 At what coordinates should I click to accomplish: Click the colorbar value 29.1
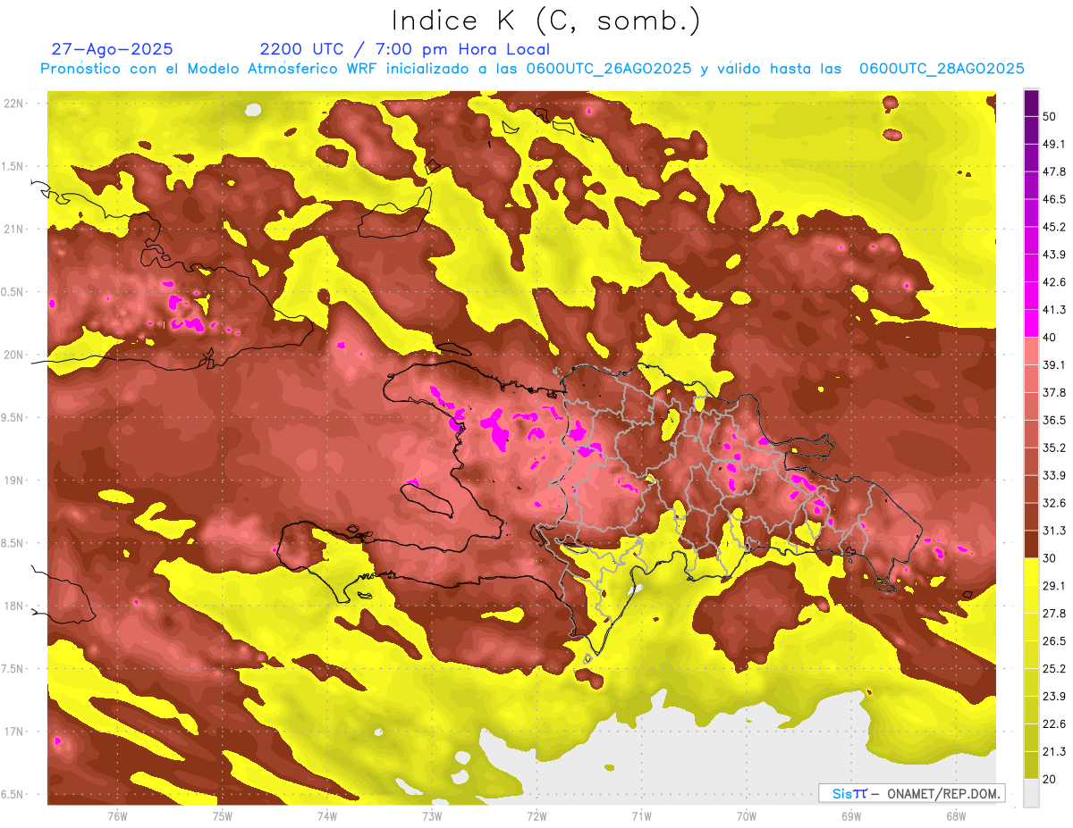tap(1054, 586)
